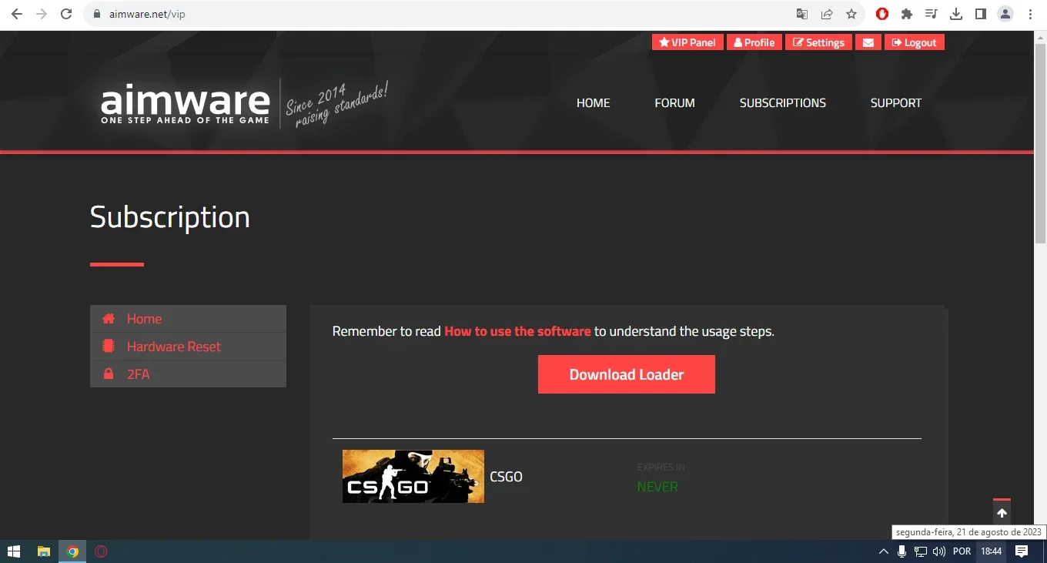Toggle the Chrome side panel

pos(981,14)
